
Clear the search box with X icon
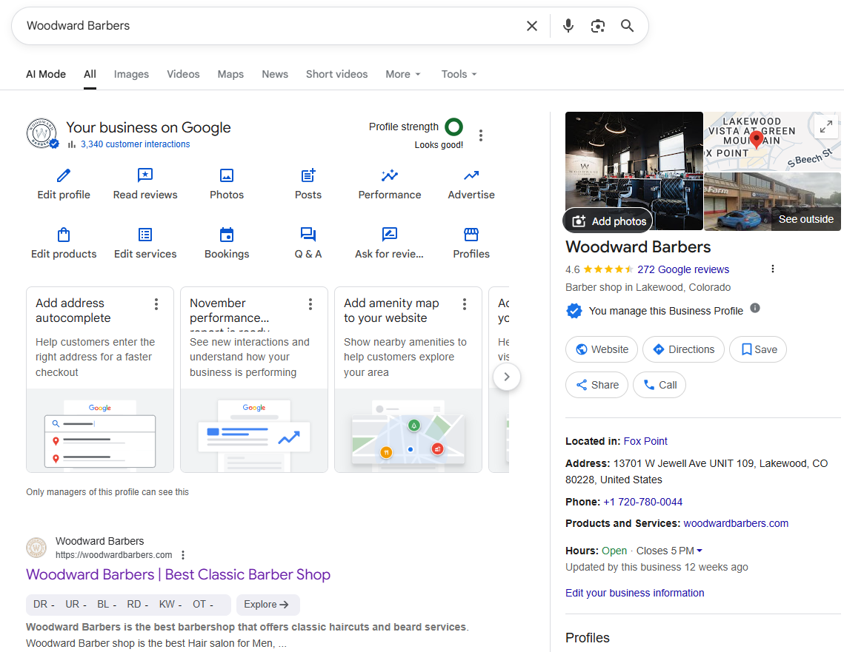pos(532,26)
